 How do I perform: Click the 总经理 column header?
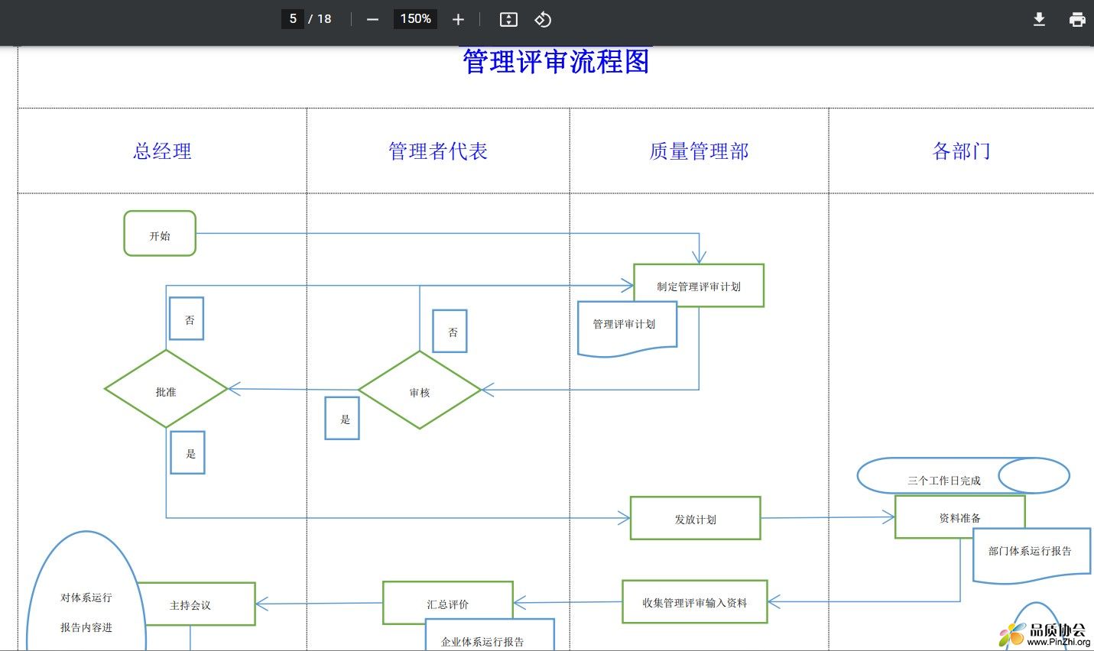(162, 151)
